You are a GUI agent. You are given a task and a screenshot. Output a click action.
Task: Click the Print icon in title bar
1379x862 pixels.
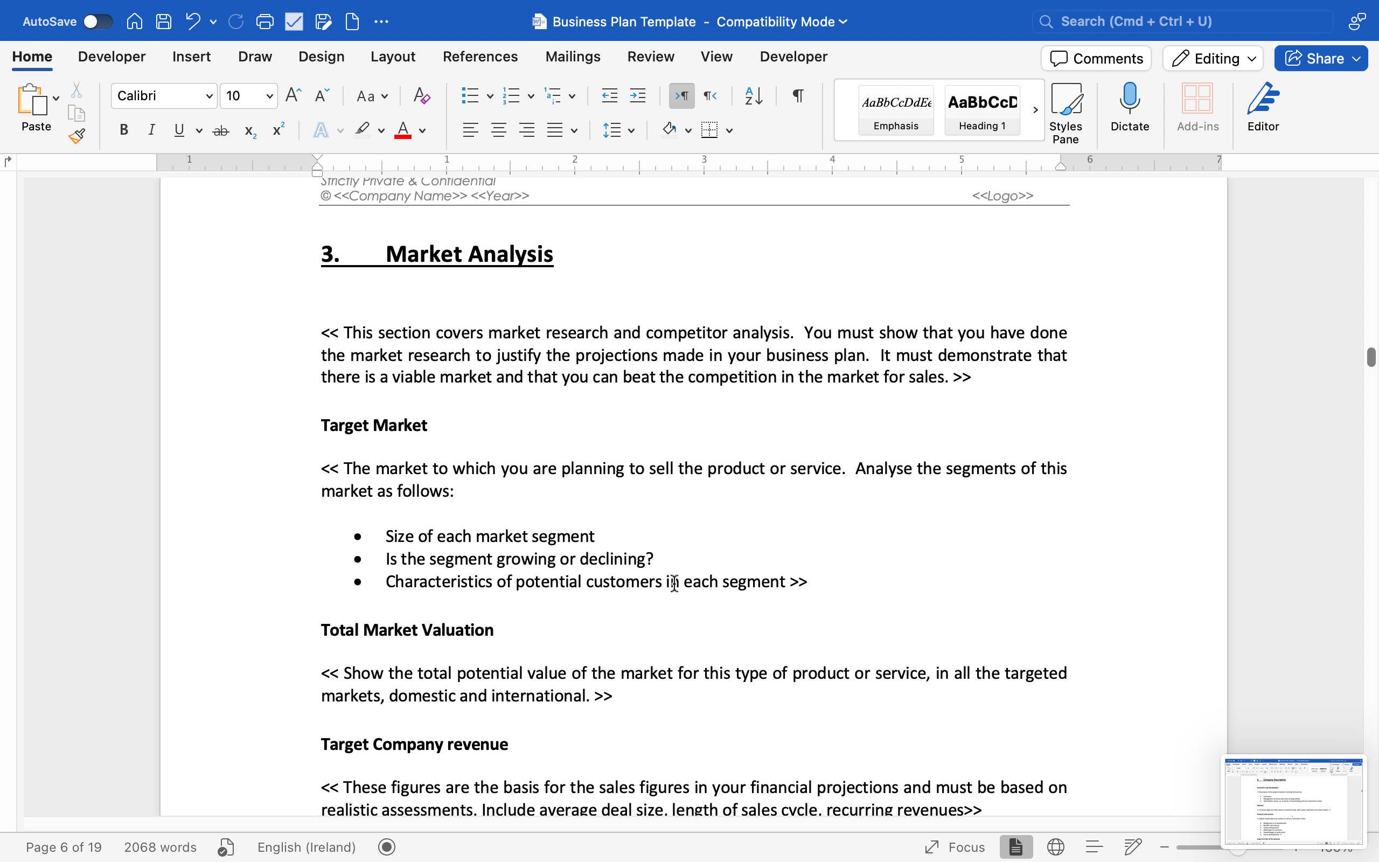click(265, 22)
